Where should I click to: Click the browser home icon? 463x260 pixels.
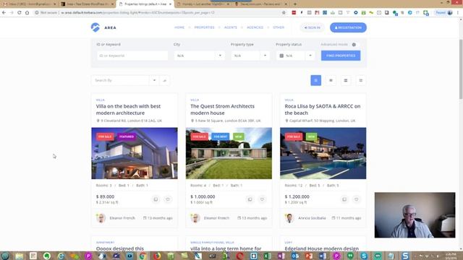point(27,13)
